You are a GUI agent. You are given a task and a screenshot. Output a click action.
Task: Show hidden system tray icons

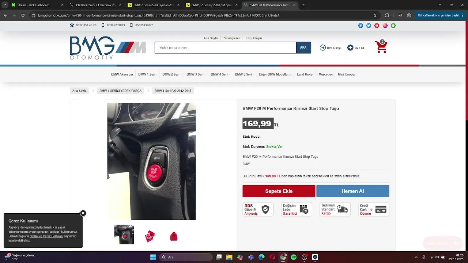pyautogui.click(x=416, y=257)
